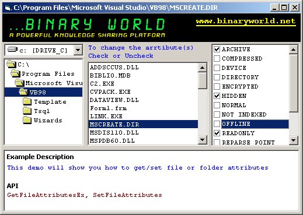Click the C:\ open folder icon

pyautogui.click(x=12, y=64)
